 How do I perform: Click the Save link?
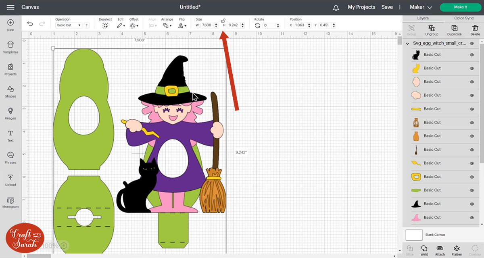pos(387,7)
